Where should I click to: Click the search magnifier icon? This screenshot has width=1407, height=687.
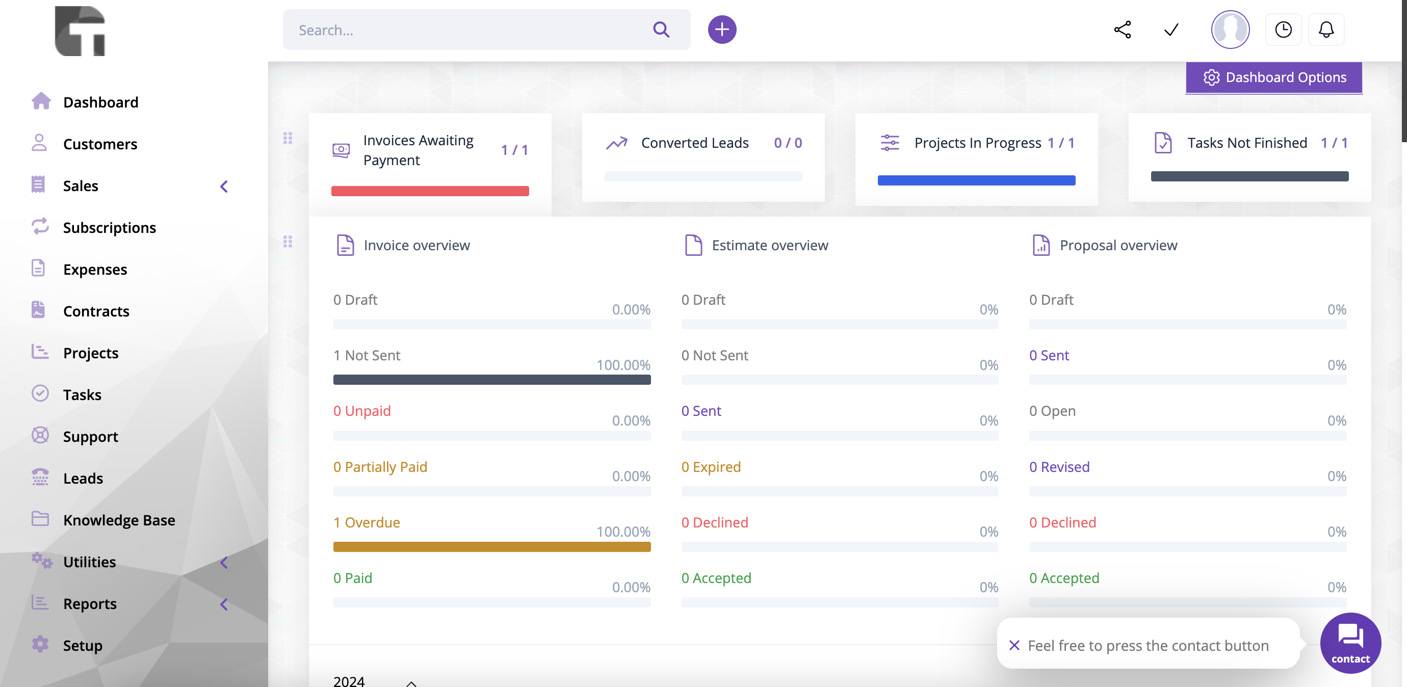(x=661, y=30)
